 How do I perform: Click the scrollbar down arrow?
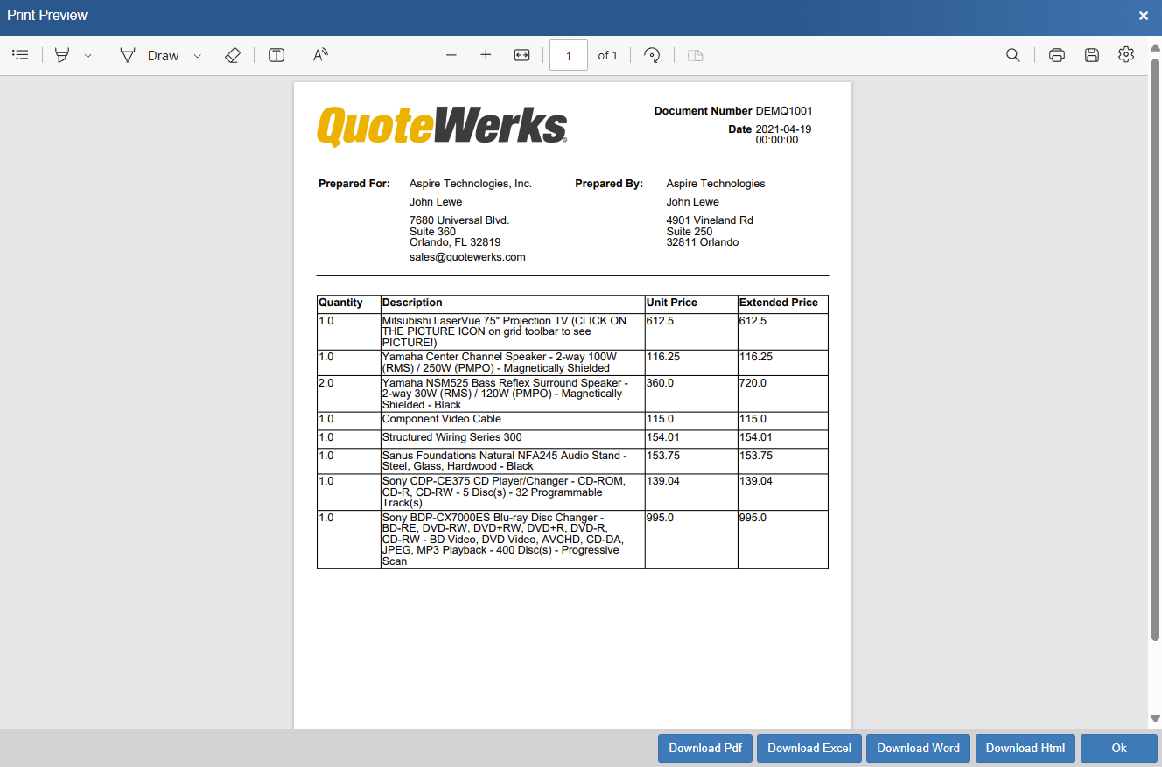(x=1155, y=719)
